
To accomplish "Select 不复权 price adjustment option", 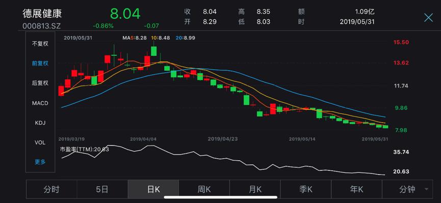I will click(x=40, y=44).
